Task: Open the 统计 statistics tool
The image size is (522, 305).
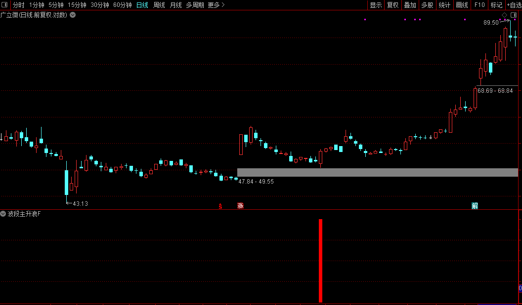Action: 444,5
